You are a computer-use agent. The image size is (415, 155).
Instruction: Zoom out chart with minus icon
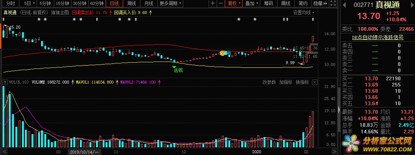(220, 3)
